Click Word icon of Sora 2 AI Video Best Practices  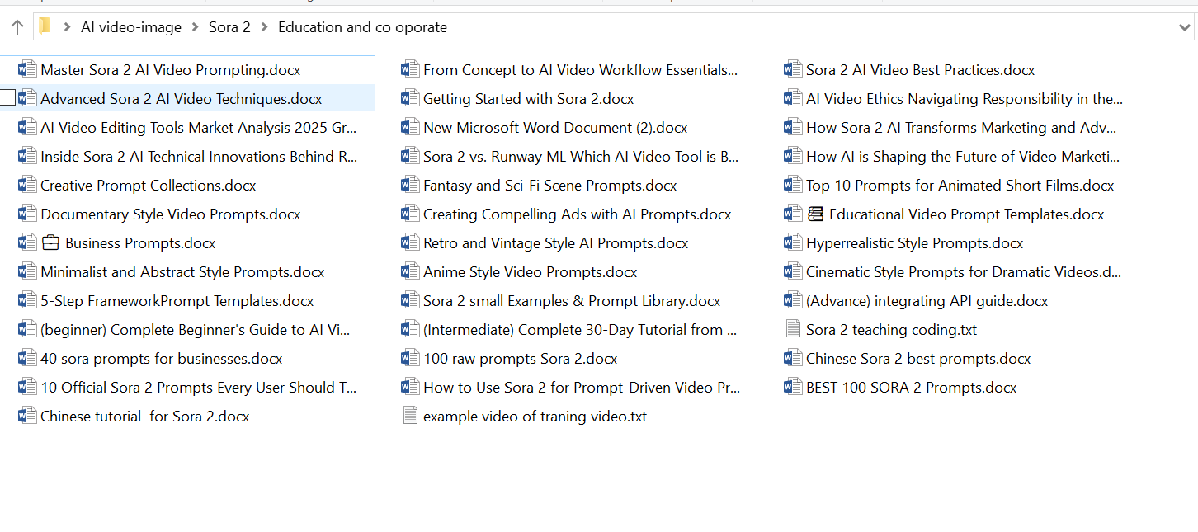tap(793, 69)
